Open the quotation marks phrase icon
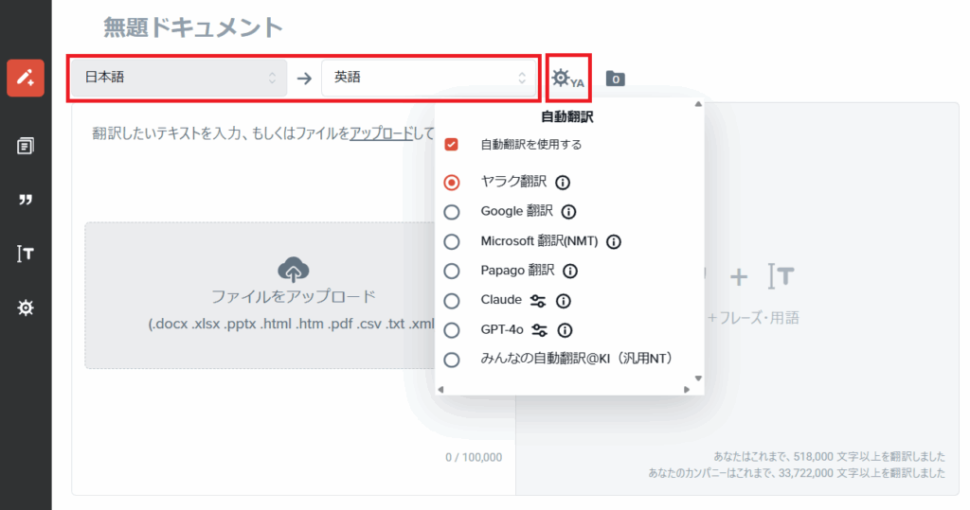 pos(26,200)
